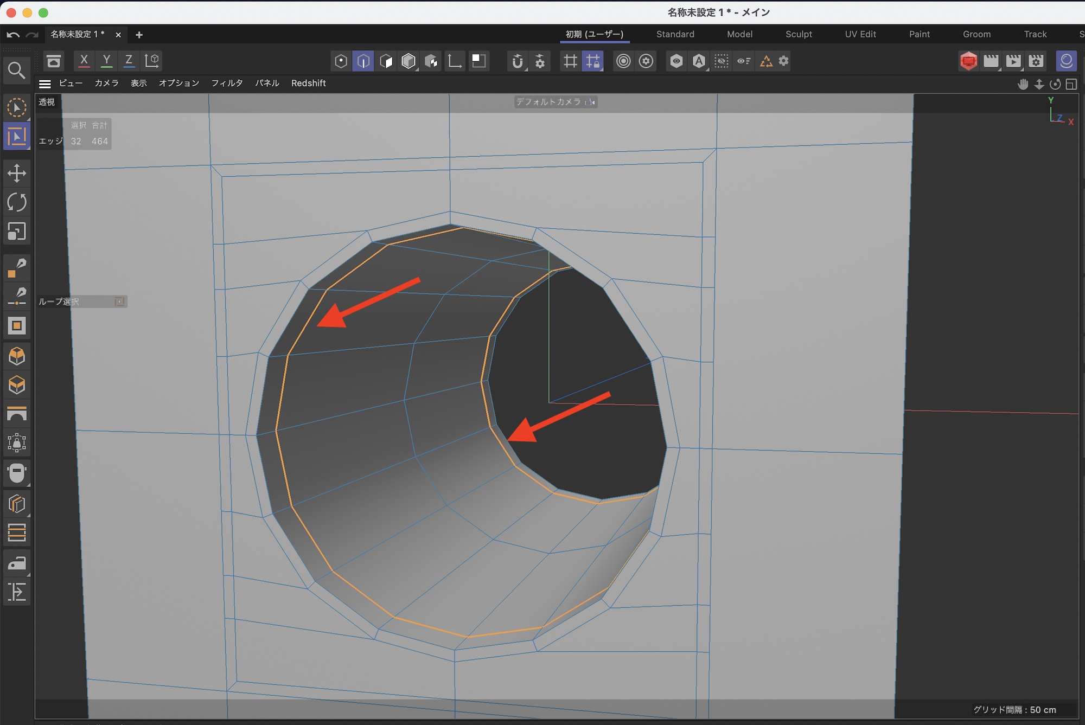Open the フィルタ menu
Screen dimensions: 1085x725
[227, 83]
